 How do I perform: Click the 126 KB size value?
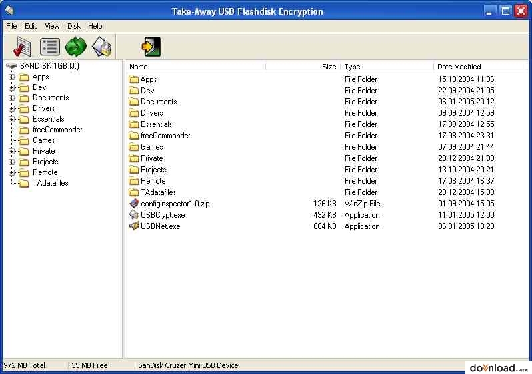[325, 204]
